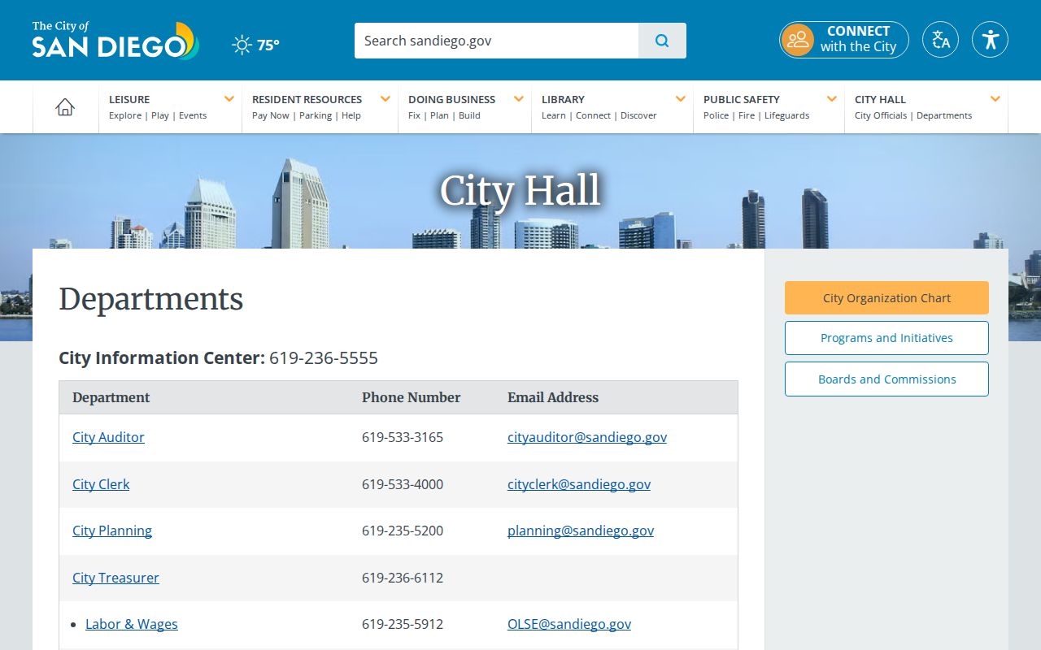Click the City of San Diego logo
The width and height of the screenshot is (1041, 650).
click(115, 41)
